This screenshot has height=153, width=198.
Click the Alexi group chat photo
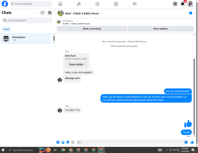(61, 13)
